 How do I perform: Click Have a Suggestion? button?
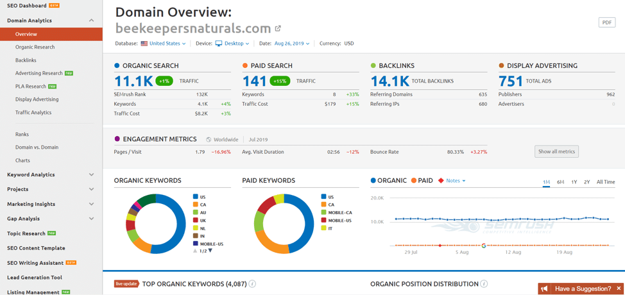point(581,289)
